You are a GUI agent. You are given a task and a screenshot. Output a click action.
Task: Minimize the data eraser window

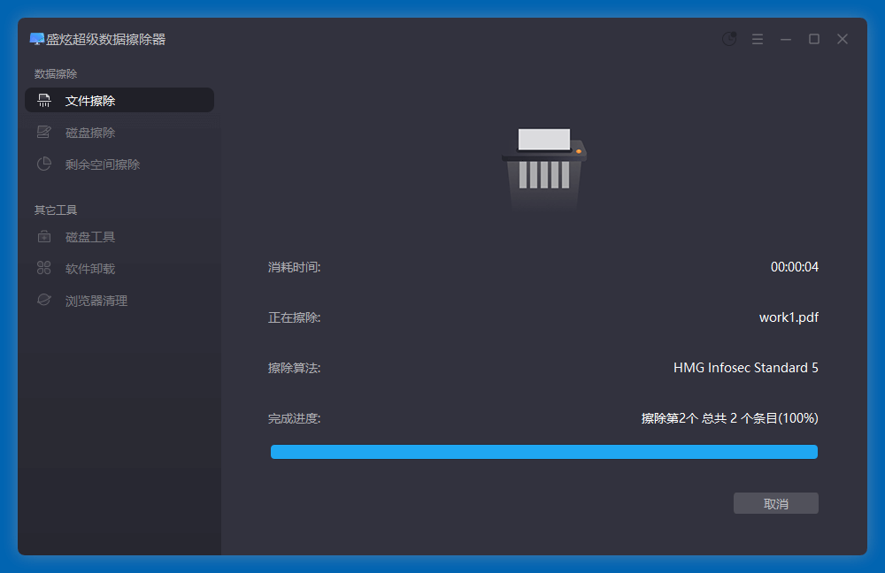click(785, 39)
